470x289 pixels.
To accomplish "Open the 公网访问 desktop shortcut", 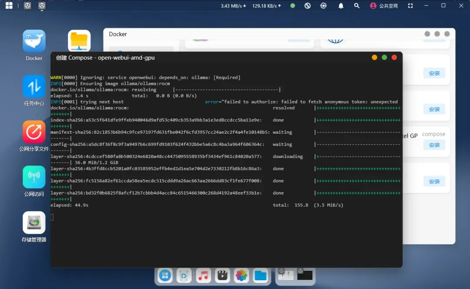I will pyautogui.click(x=34, y=177).
